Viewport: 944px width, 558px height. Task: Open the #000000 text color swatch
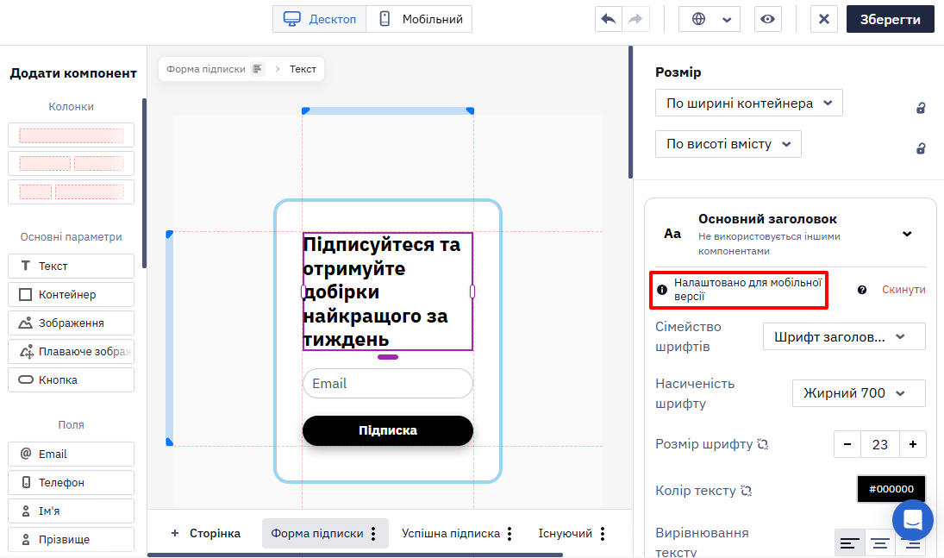point(891,489)
